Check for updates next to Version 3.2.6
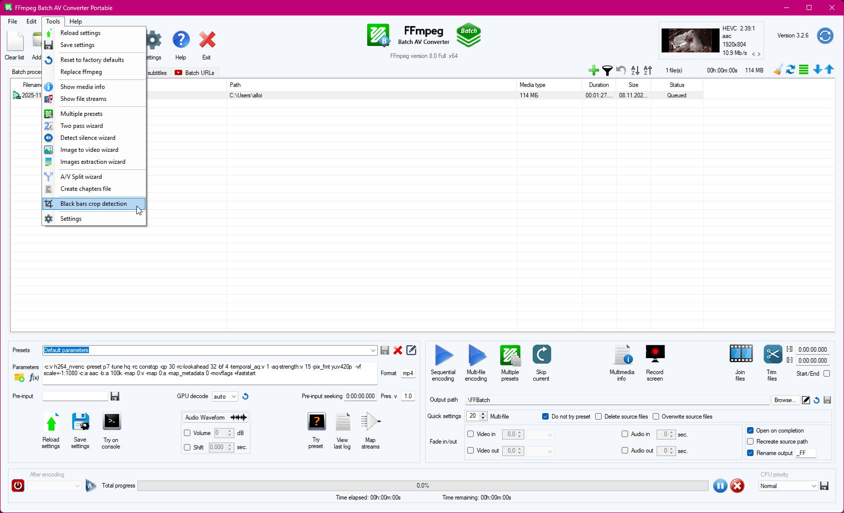 (x=825, y=36)
